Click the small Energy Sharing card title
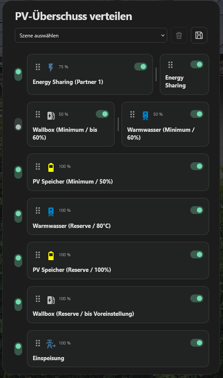 pyautogui.click(x=175, y=81)
